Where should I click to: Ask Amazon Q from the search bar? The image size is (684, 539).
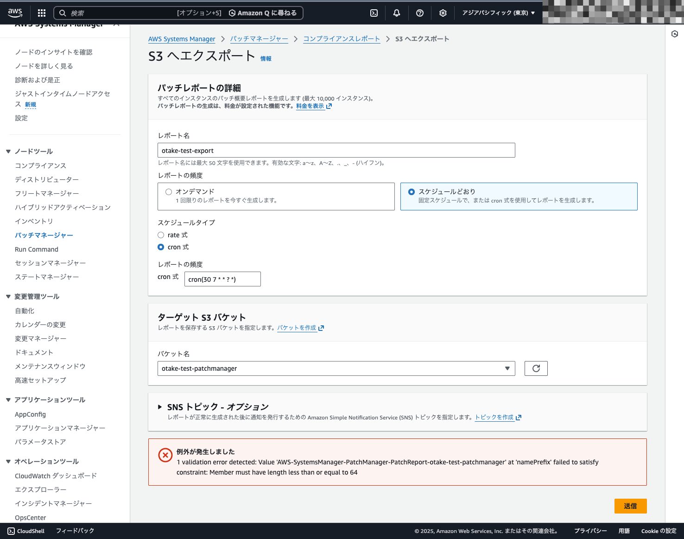click(263, 13)
